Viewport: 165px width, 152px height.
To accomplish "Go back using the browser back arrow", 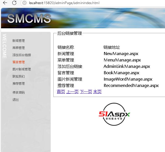I will tap(5, 3).
